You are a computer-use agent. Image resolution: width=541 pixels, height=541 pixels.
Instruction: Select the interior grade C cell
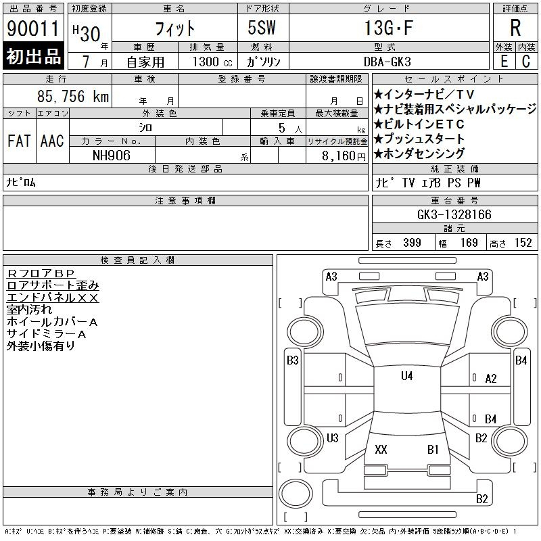tap(526, 61)
